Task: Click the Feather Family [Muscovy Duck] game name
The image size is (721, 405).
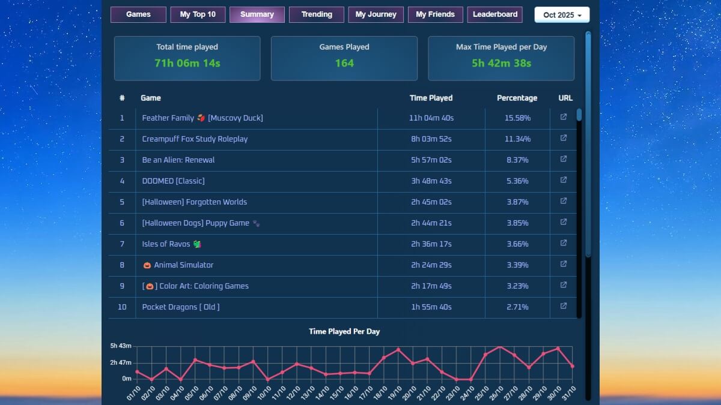Action: (202, 118)
